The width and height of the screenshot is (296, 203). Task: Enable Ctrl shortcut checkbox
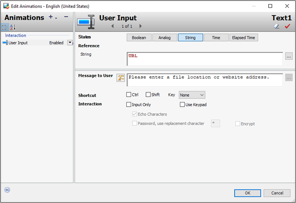[x=129, y=94]
